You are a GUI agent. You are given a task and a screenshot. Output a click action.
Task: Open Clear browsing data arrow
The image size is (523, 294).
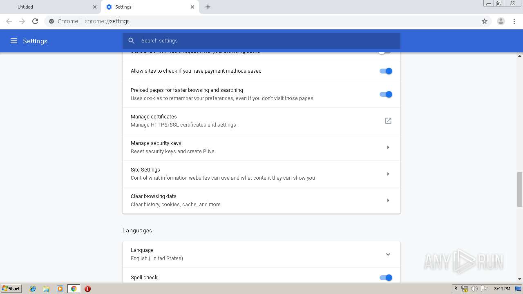388,200
